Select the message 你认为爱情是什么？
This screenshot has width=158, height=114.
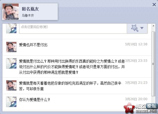tap(35, 100)
